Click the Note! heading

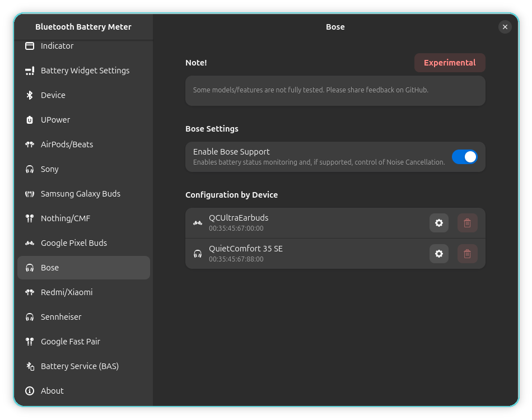coord(196,63)
